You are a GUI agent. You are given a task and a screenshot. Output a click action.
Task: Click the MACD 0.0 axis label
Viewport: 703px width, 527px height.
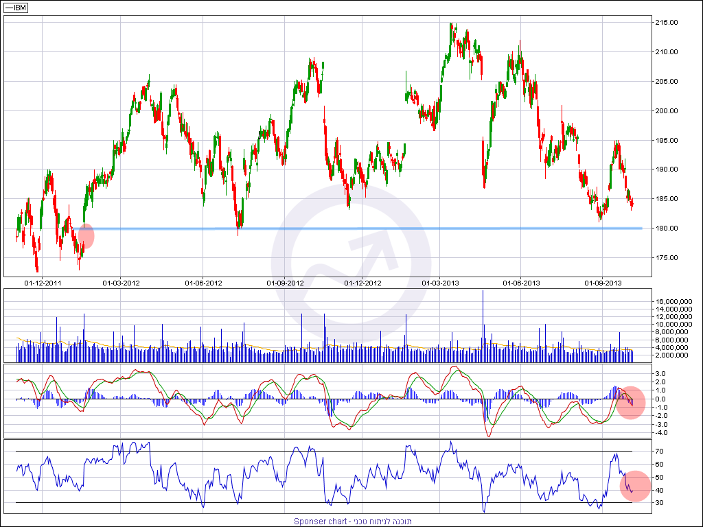(661, 399)
